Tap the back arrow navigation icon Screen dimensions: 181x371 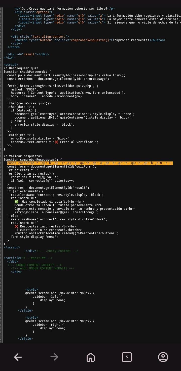tap(18, 357)
